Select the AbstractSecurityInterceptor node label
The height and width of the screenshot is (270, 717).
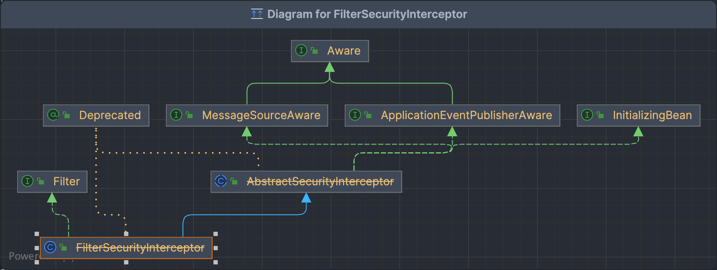coord(320,181)
